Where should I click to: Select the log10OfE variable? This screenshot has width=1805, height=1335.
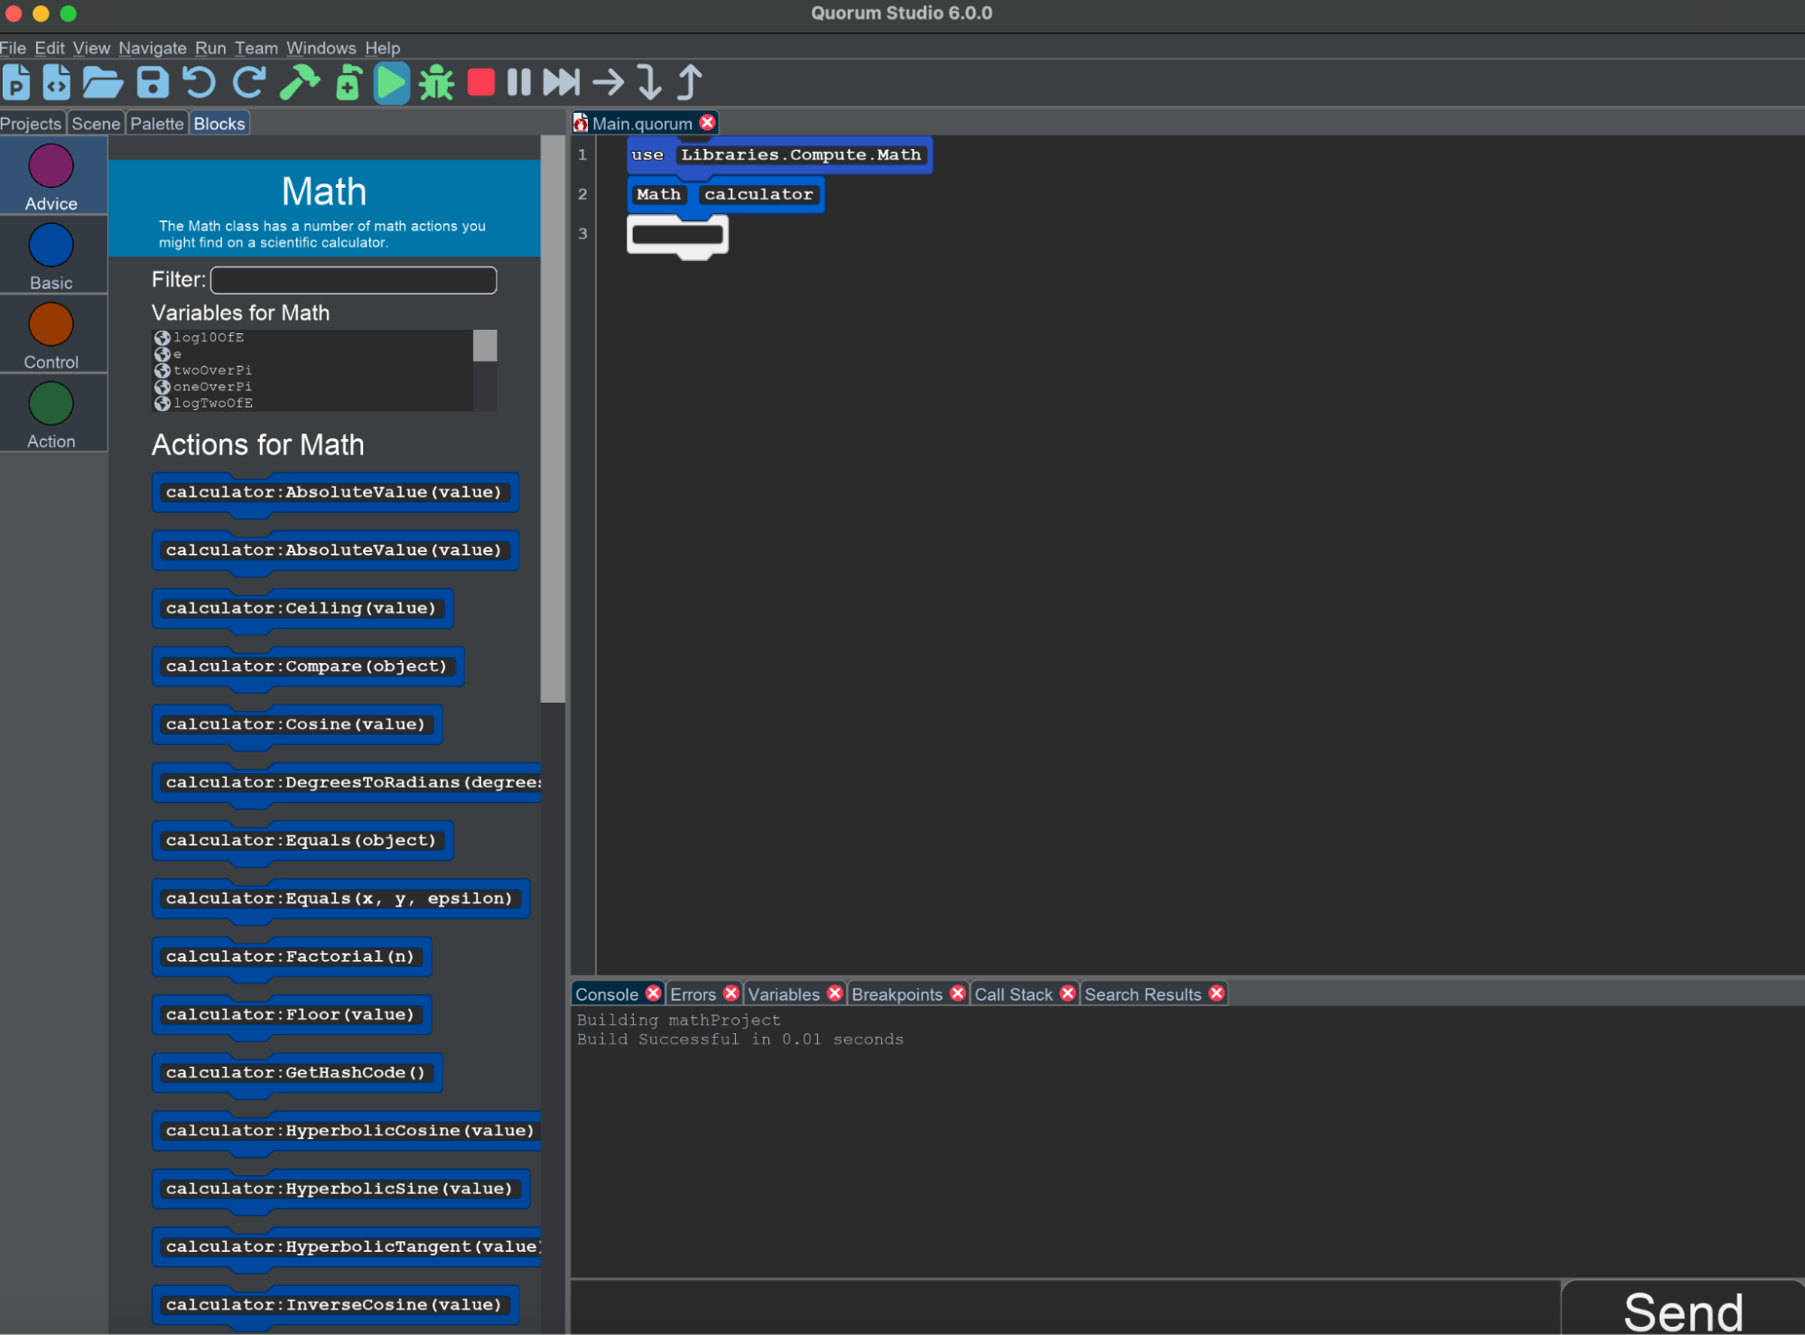point(209,338)
